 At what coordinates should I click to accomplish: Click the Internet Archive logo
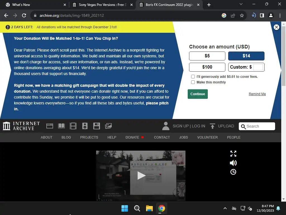click(x=21, y=126)
